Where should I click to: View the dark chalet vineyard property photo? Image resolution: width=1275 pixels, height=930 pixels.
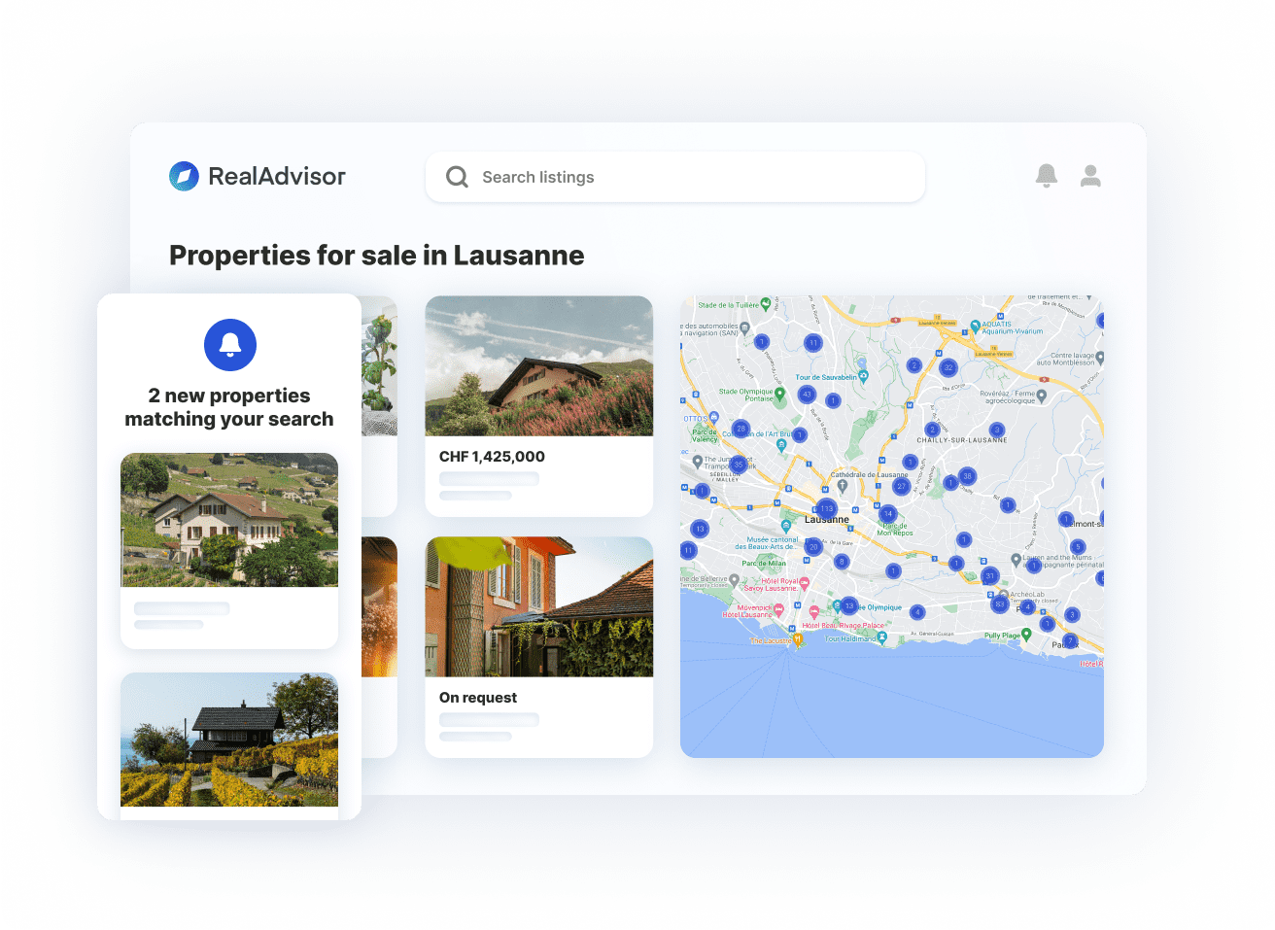click(229, 740)
